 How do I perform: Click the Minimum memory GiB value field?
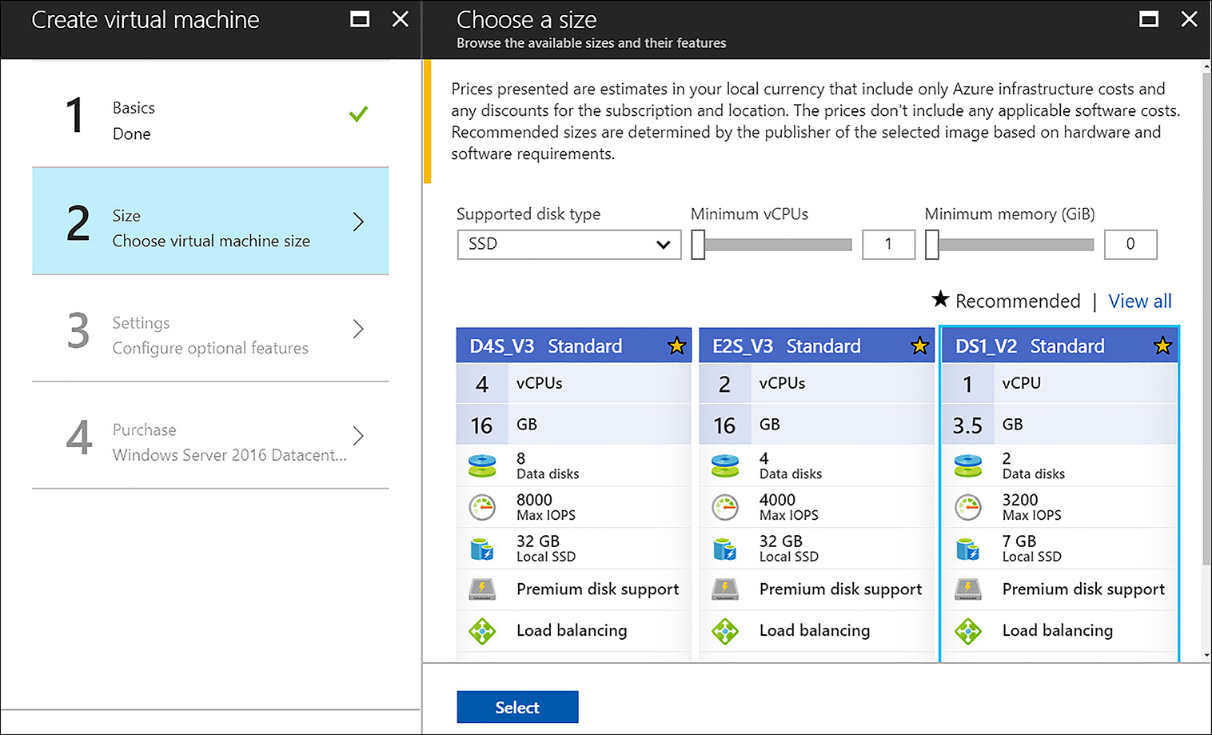pos(1130,245)
